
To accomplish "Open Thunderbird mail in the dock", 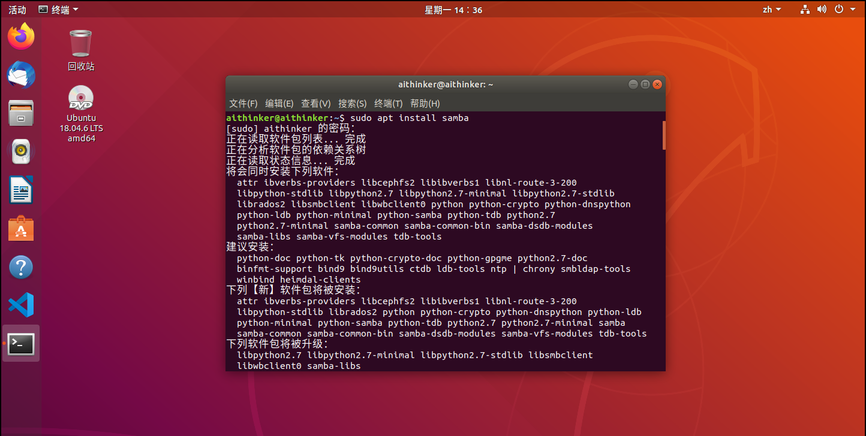I will 21,75.
